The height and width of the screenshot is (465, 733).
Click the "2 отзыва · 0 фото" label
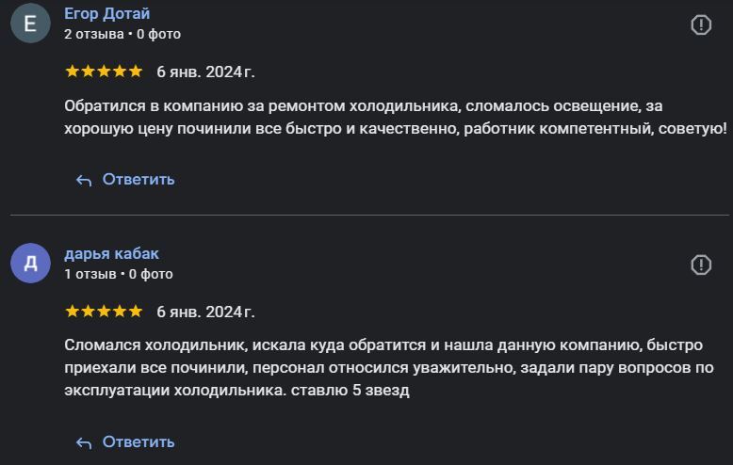point(122,34)
